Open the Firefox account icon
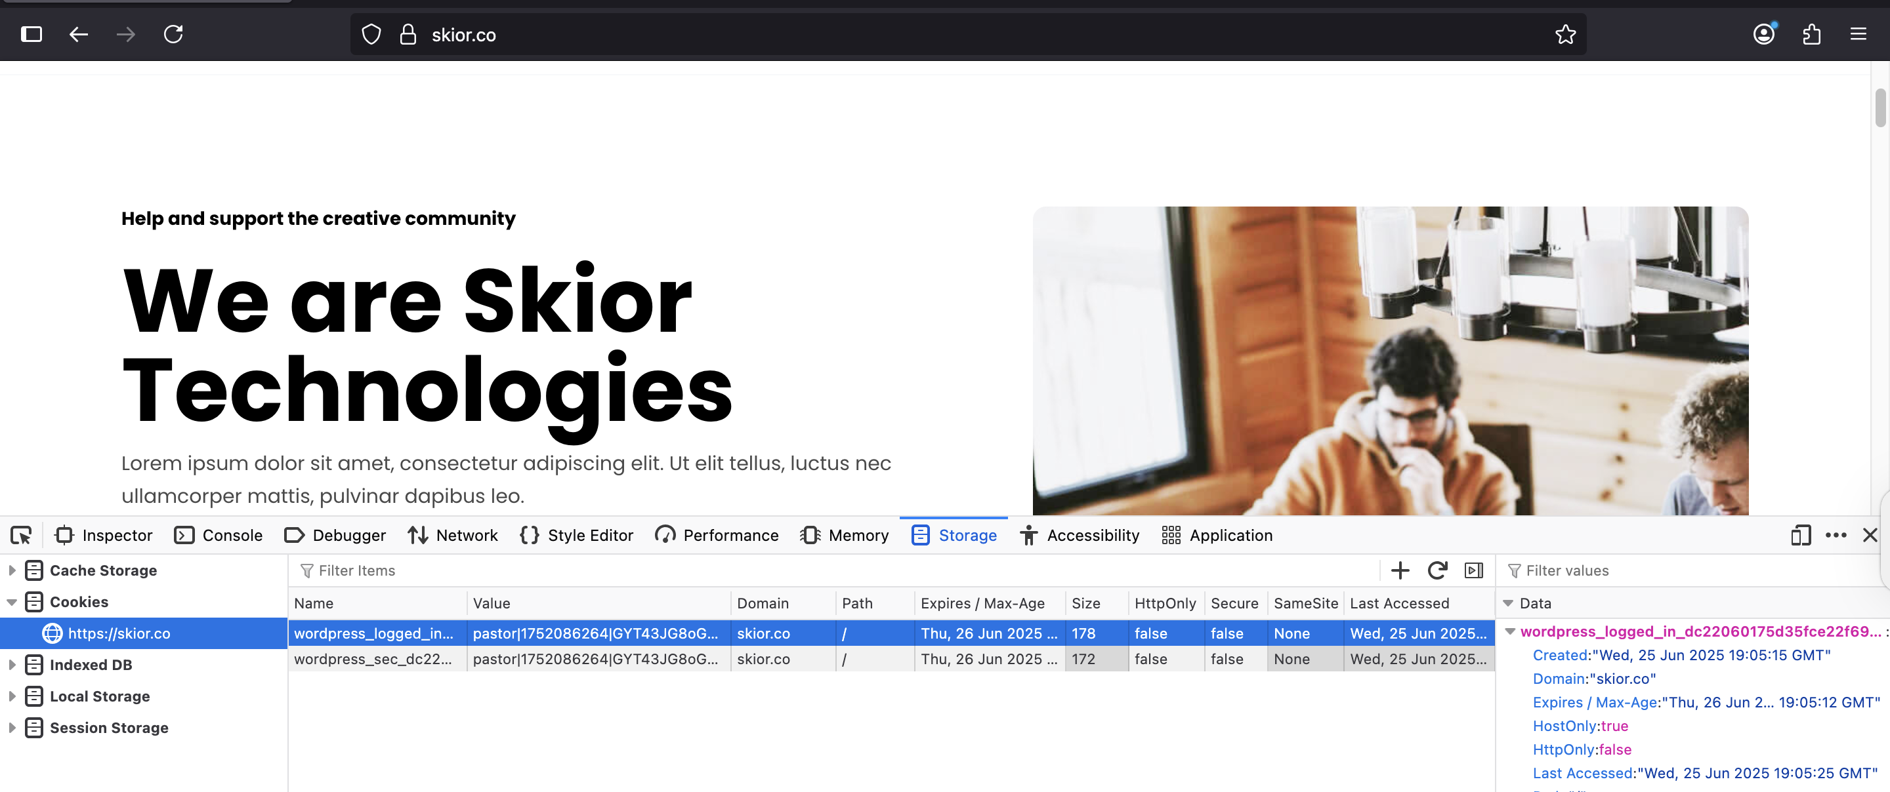The height and width of the screenshot is (792, 1890). click(x=1764, y=33)
